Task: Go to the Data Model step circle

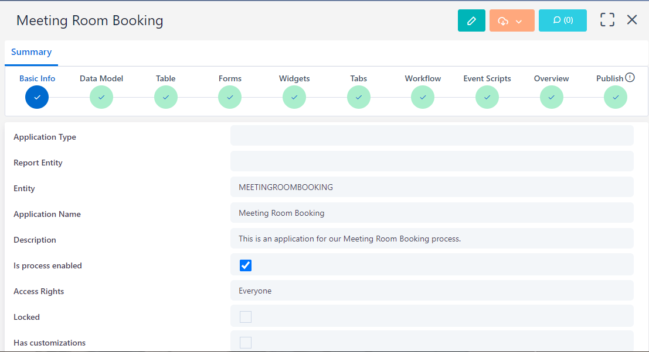Action: [101, 97]
